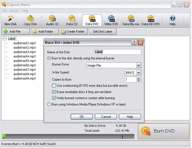Select audiotrack7.mp3 in the file tree
This screenshot has height=148, width=192.
pos(24,70)
